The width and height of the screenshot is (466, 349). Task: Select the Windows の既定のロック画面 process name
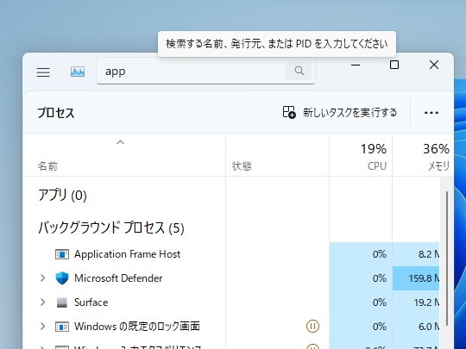coord(137,326)
